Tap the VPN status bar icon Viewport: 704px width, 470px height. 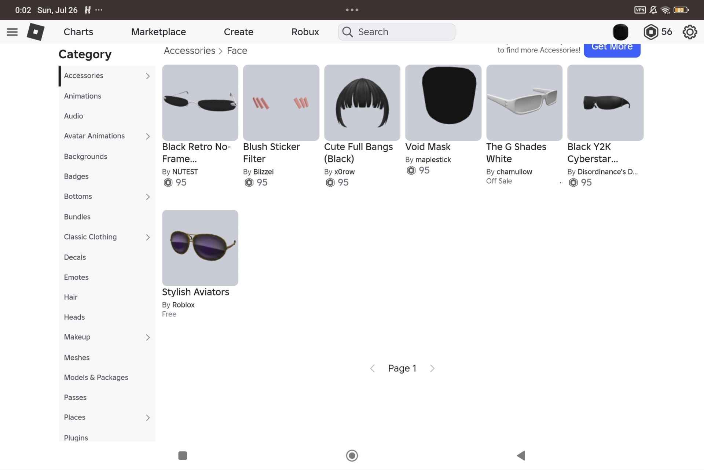(640, 10)
